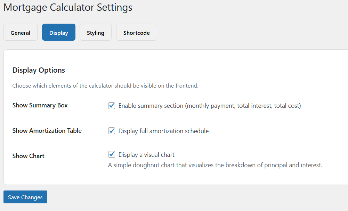348x211 pixels.
Task: Open the Styling tab
Action: click(x=96, y=33)
